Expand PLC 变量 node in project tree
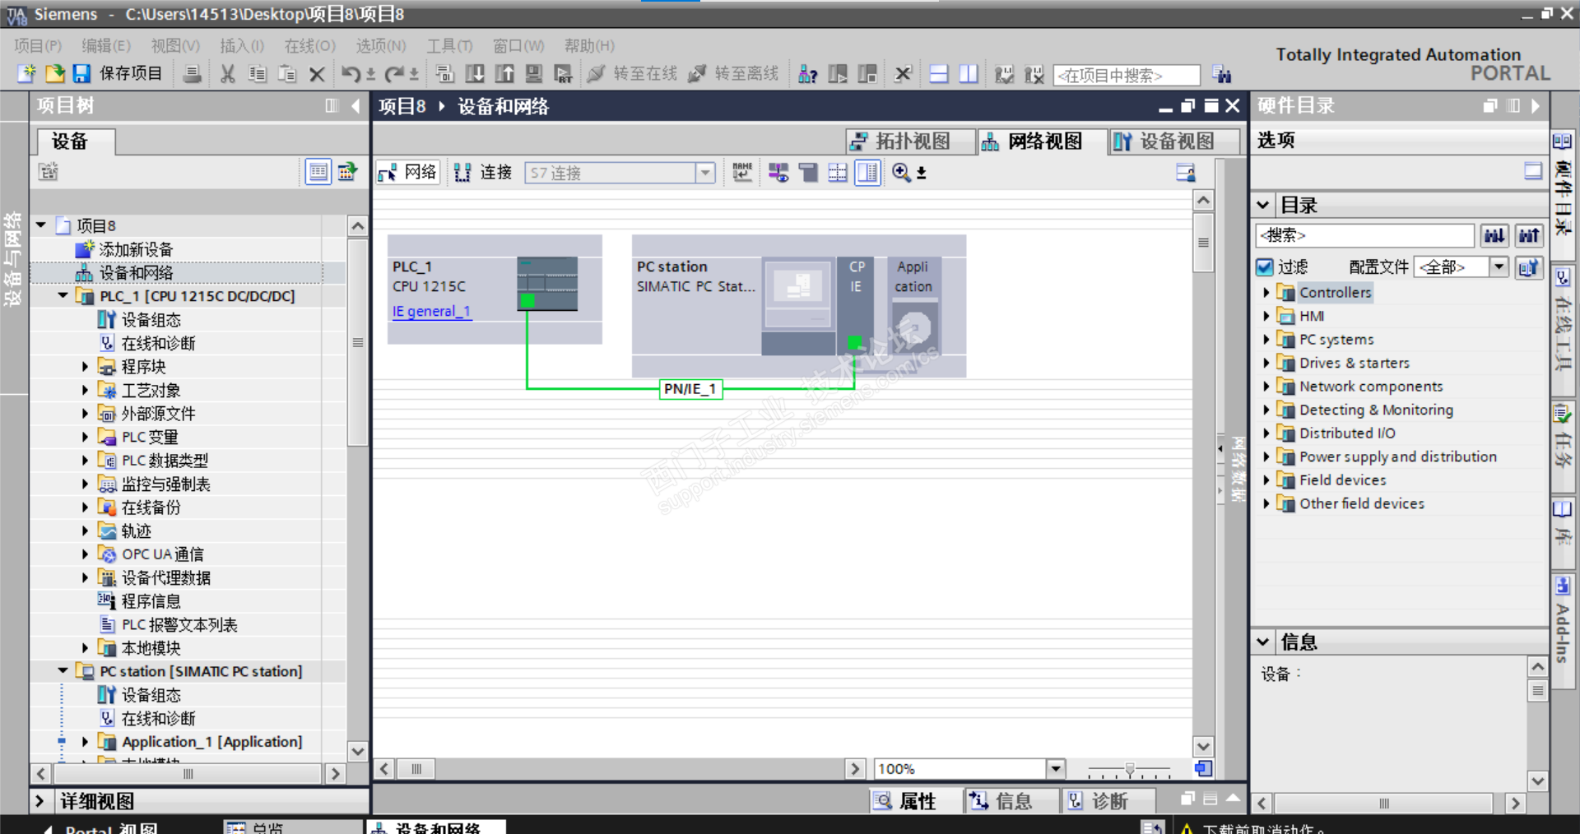Viewport: 1580px width, 834px height. pyautogui.click(x=85, y=437)
